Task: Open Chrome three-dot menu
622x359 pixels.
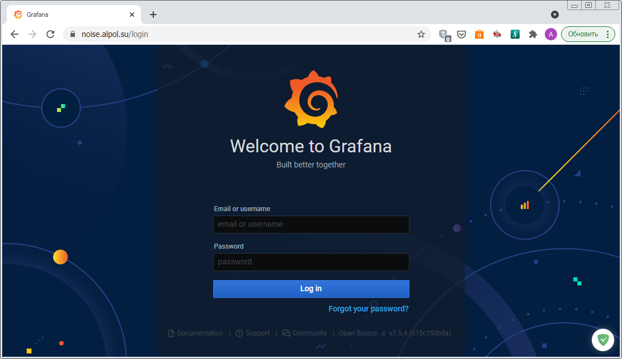Action: click(x=607, y=34)
